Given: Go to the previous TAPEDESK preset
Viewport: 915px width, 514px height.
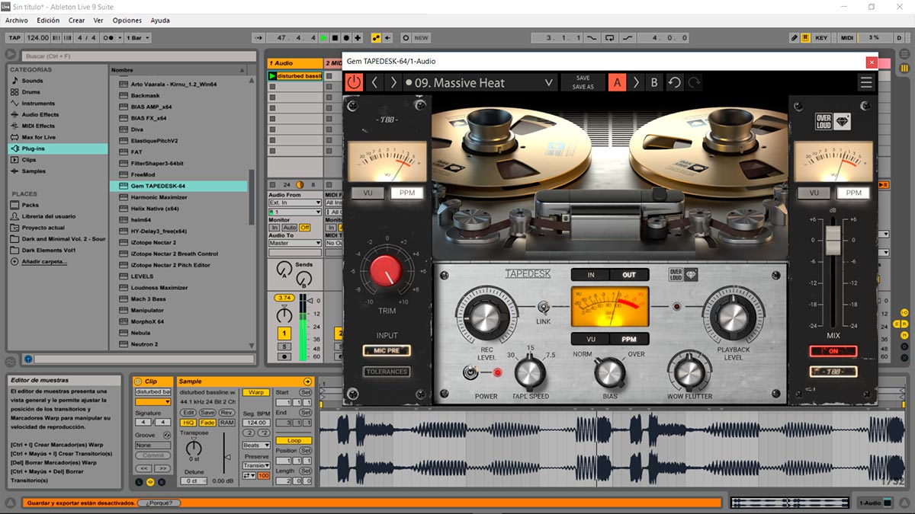Looking at the screenshot, I should tap(374, 82).
